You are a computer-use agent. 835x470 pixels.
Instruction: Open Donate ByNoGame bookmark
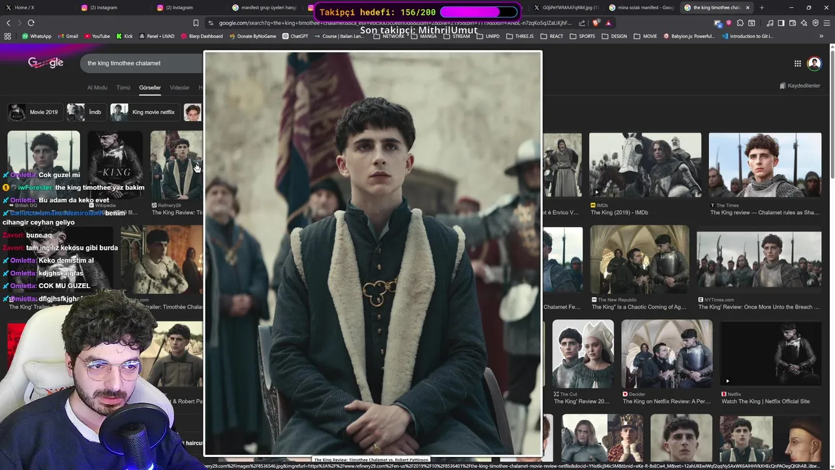pyautogui.click(x=252, y=36)
